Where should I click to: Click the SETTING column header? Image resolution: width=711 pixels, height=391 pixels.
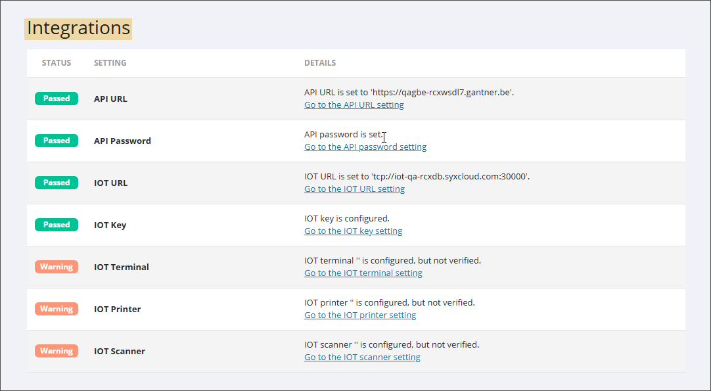[110, 63]
